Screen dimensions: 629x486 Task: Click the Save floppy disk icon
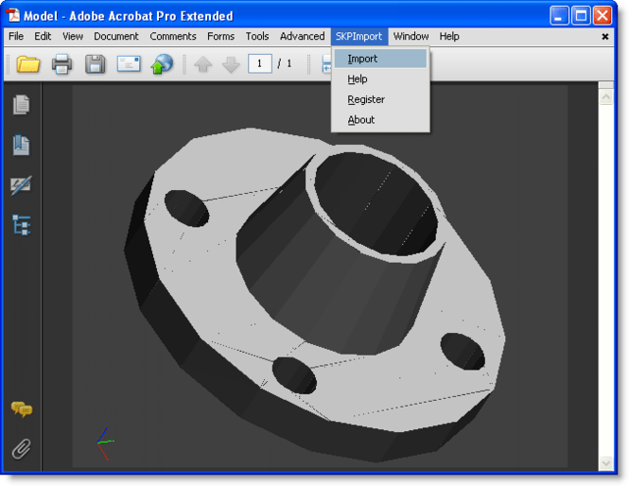(96, 64)
